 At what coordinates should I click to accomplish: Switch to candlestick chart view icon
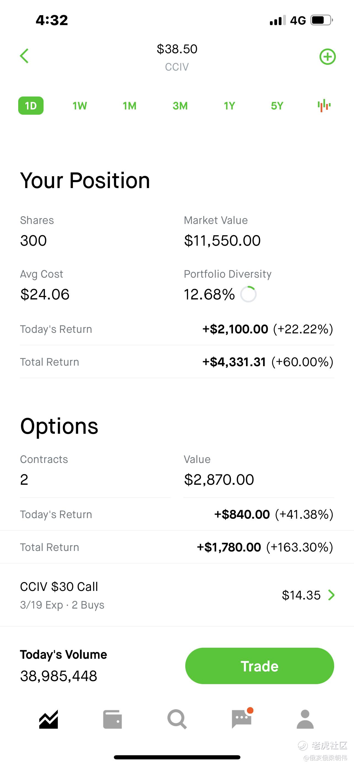coord(324,106)
